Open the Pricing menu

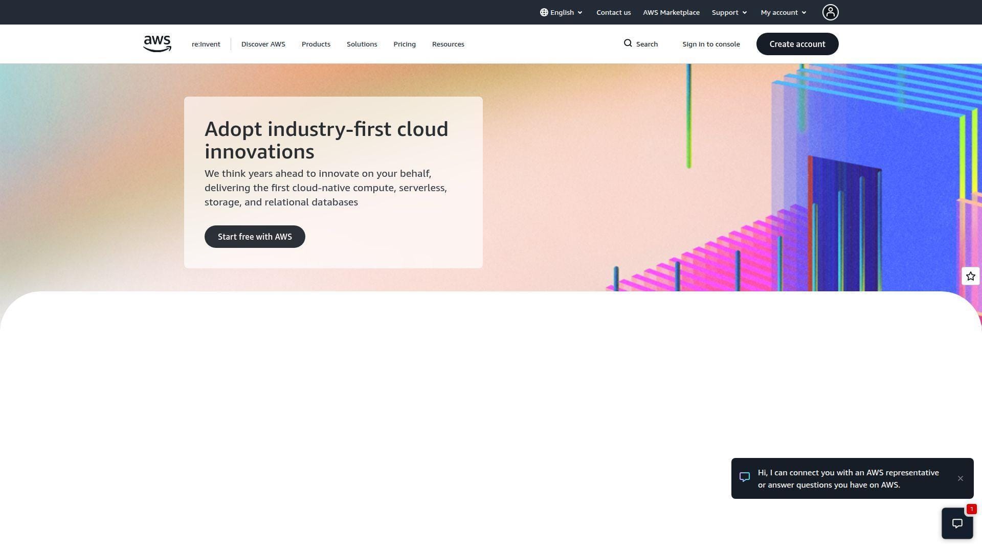pos(405,44)
